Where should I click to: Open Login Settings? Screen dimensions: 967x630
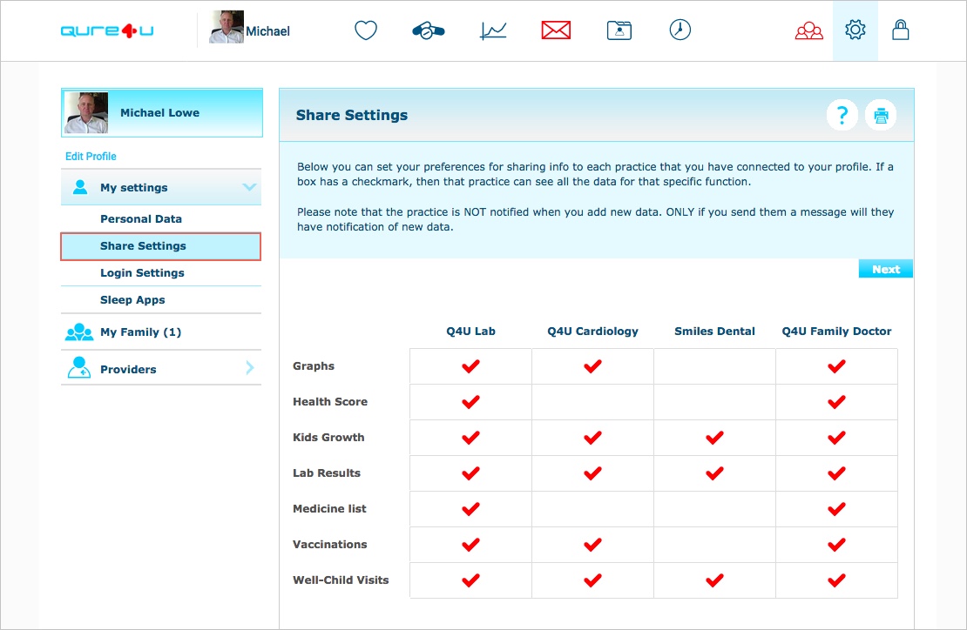pyautogui.click(x=161, y=273)
